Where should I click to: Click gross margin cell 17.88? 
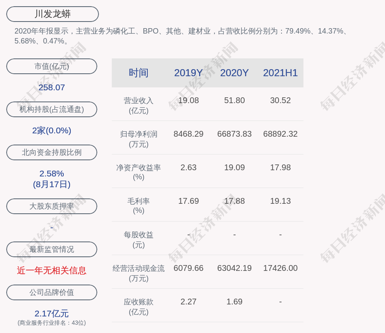[234, 201]
